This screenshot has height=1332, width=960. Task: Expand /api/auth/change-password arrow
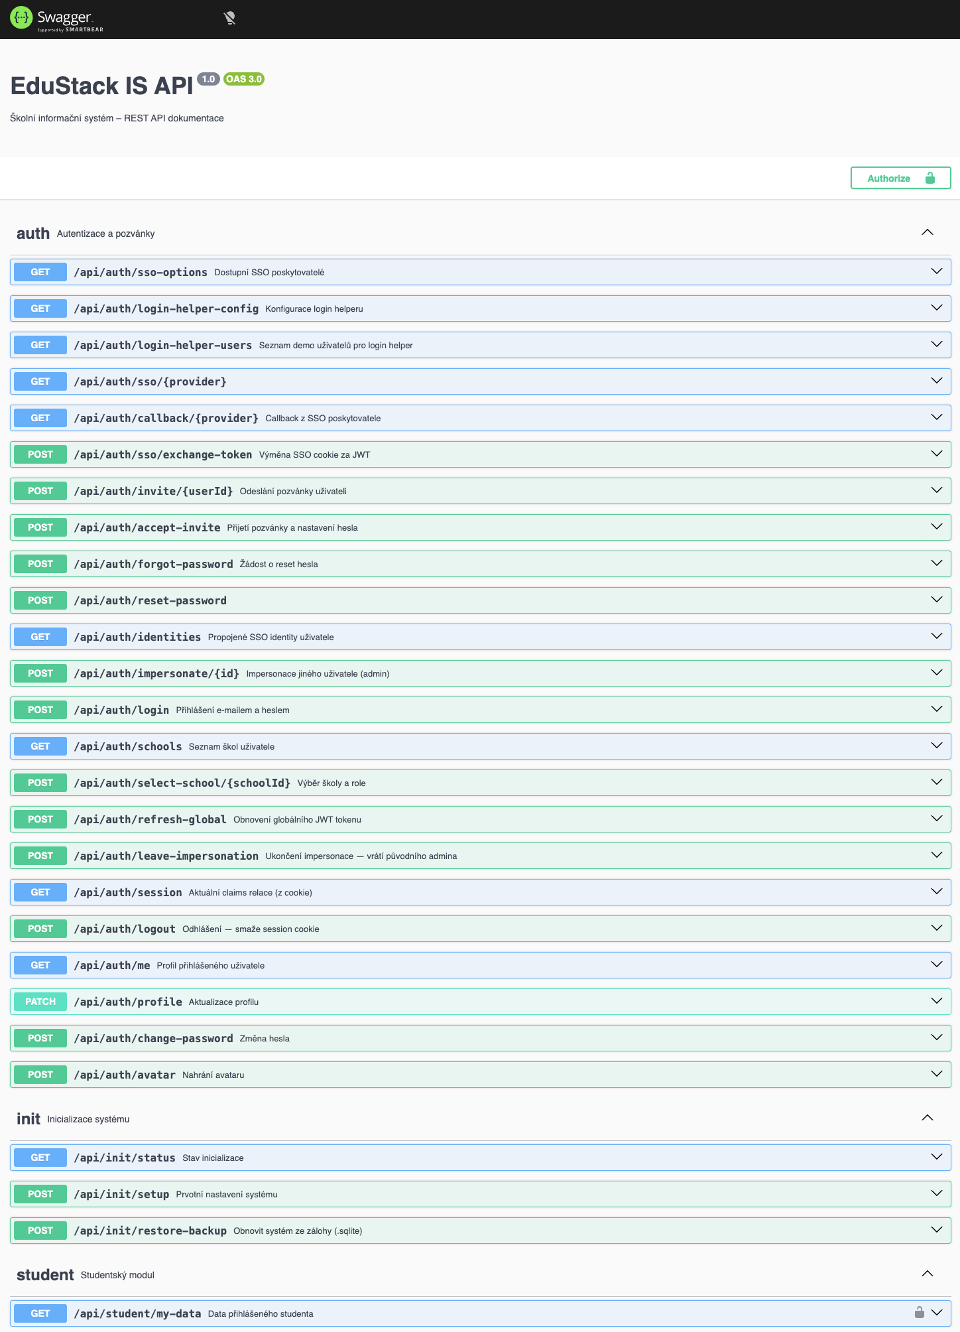[x=937, y=1037]
